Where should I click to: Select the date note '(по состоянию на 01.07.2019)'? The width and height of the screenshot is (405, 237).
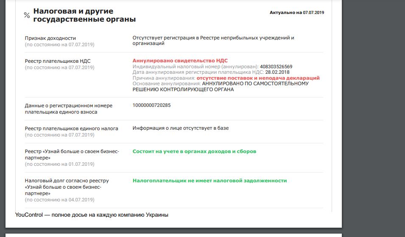click(x=60, y=164)
